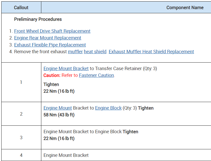Click the red Caution label
The image size is (211, 161).
(52, 75)
